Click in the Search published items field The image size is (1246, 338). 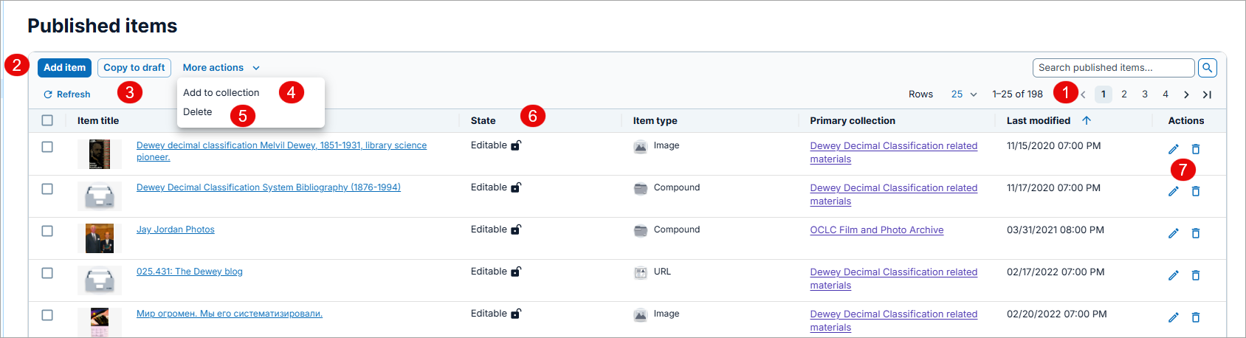pyautogui.click(x=1113, y=68)
